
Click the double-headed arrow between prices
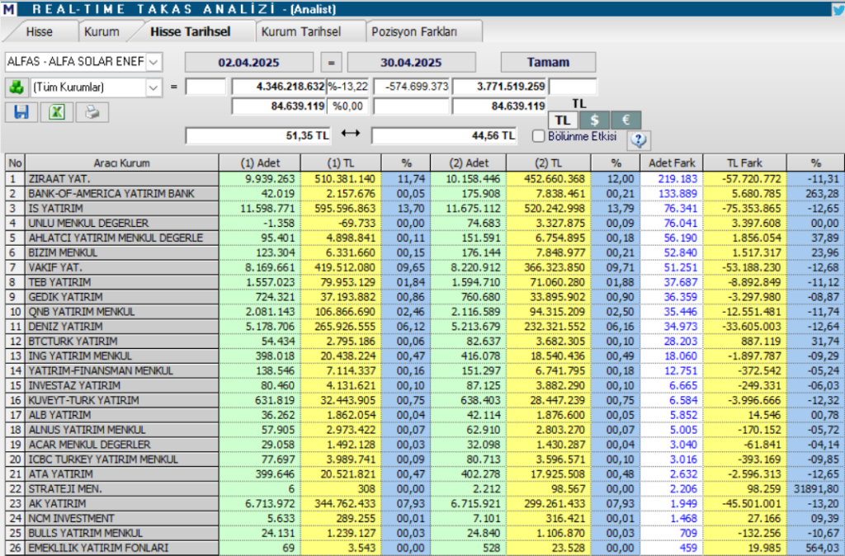350,133
